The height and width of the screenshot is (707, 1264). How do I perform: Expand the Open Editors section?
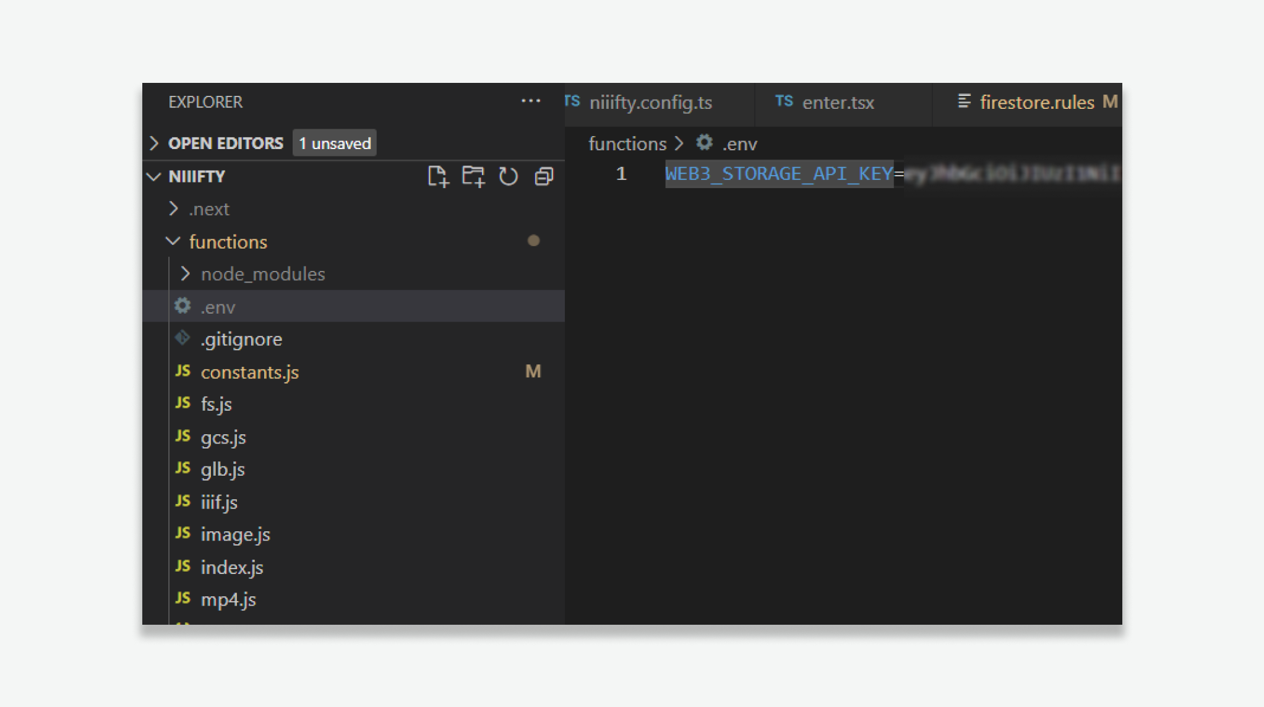pyautogui.click(x=154, y=144)
